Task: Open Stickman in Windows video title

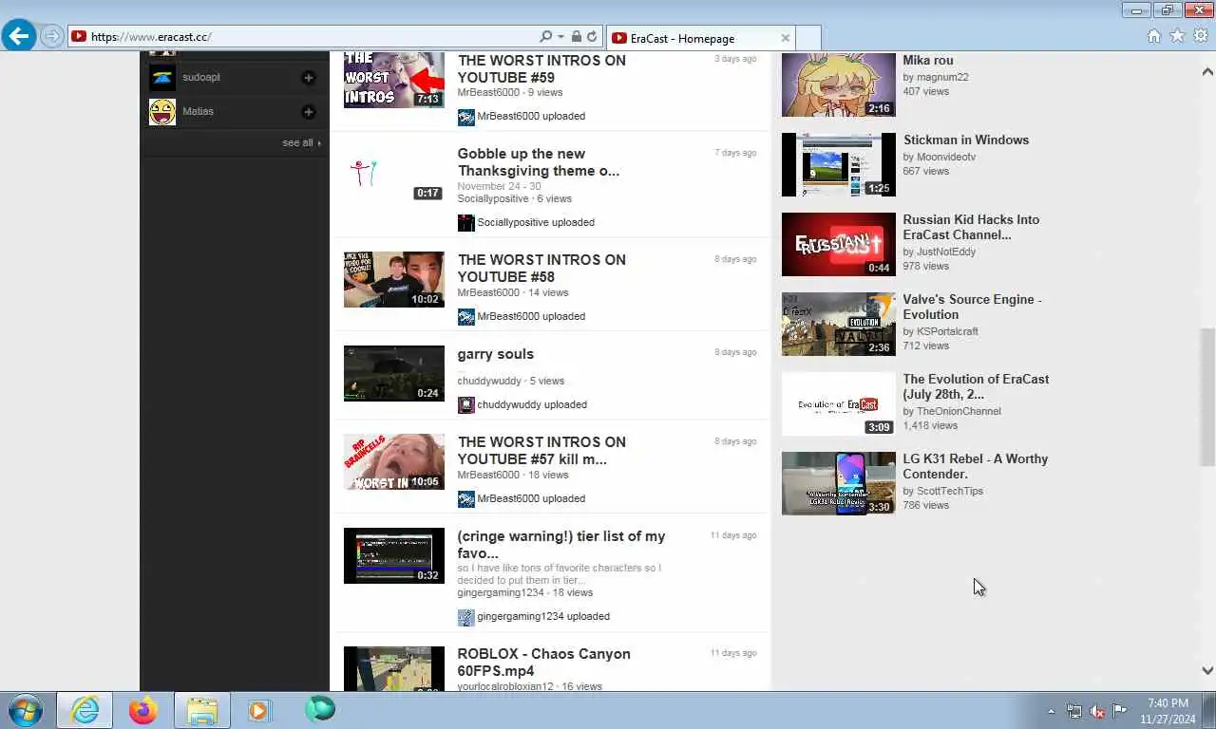Action: coord(965,140)
